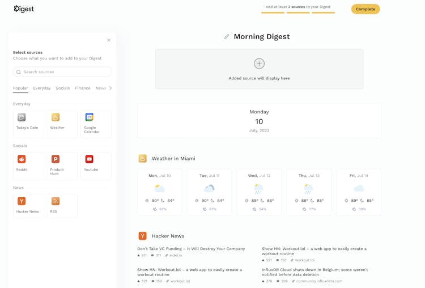
Task: Add the Youtube source
Action: [x=96, y=166]
